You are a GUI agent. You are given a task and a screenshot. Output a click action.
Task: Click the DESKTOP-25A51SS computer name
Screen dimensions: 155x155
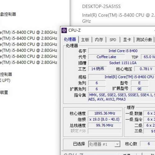[x=101, y=7]
